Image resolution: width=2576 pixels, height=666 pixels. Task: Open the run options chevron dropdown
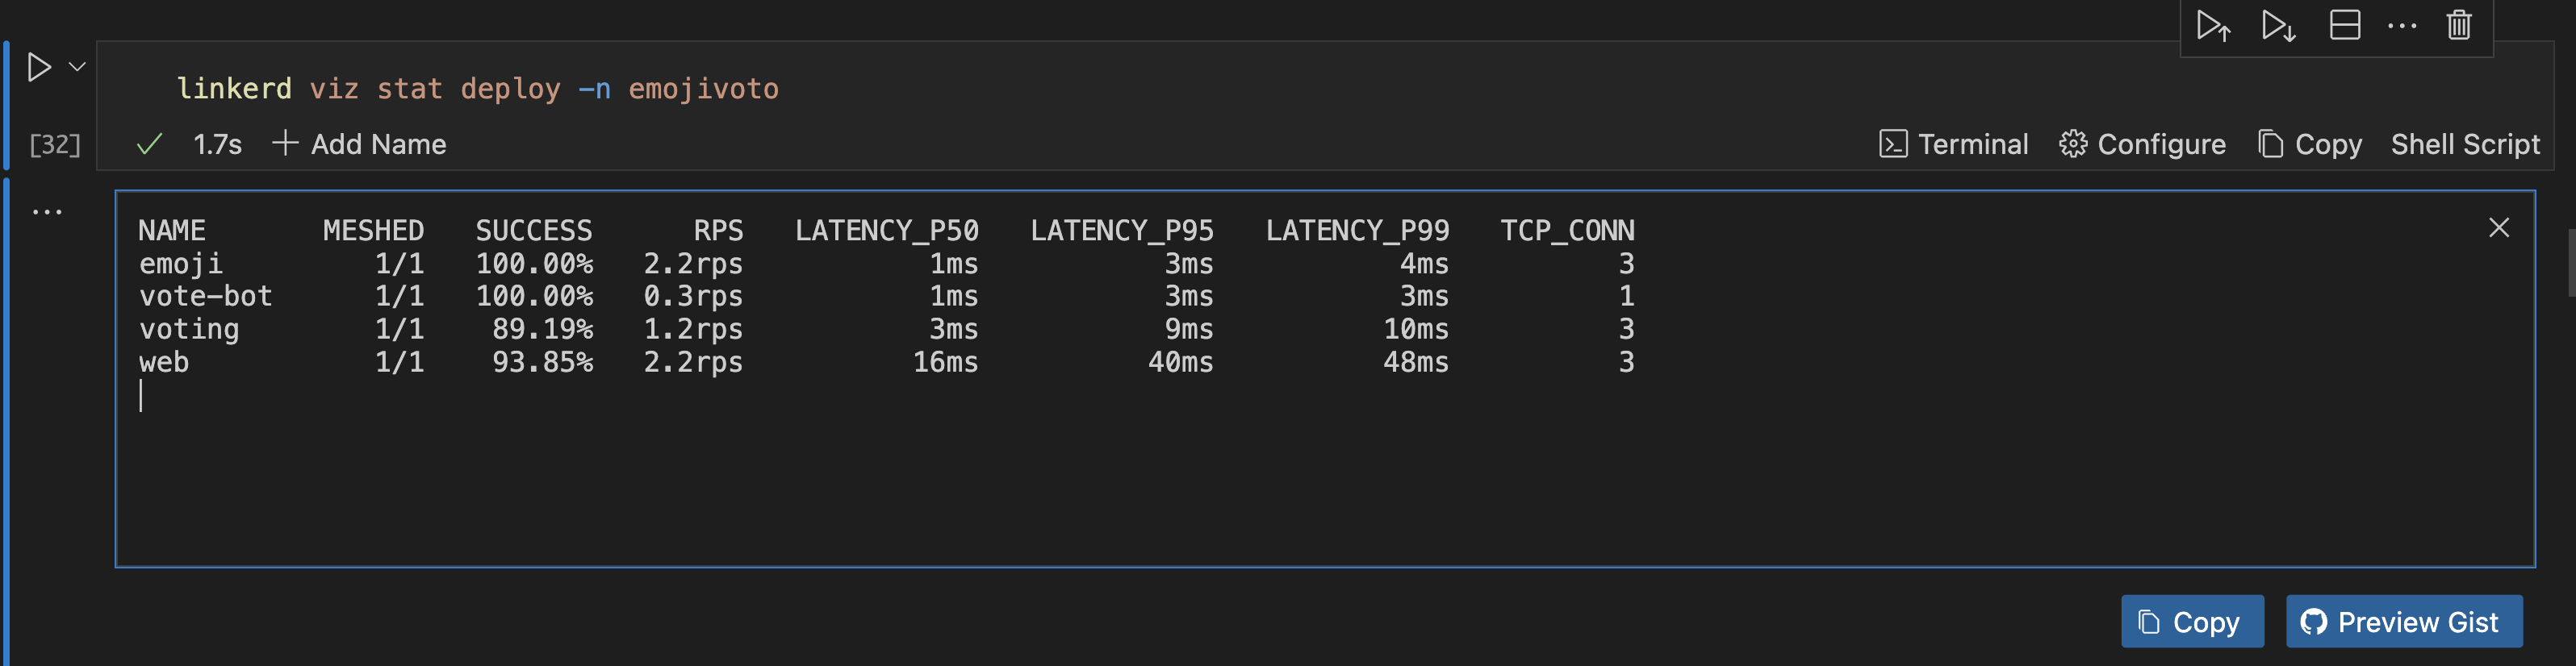(77, 67)
